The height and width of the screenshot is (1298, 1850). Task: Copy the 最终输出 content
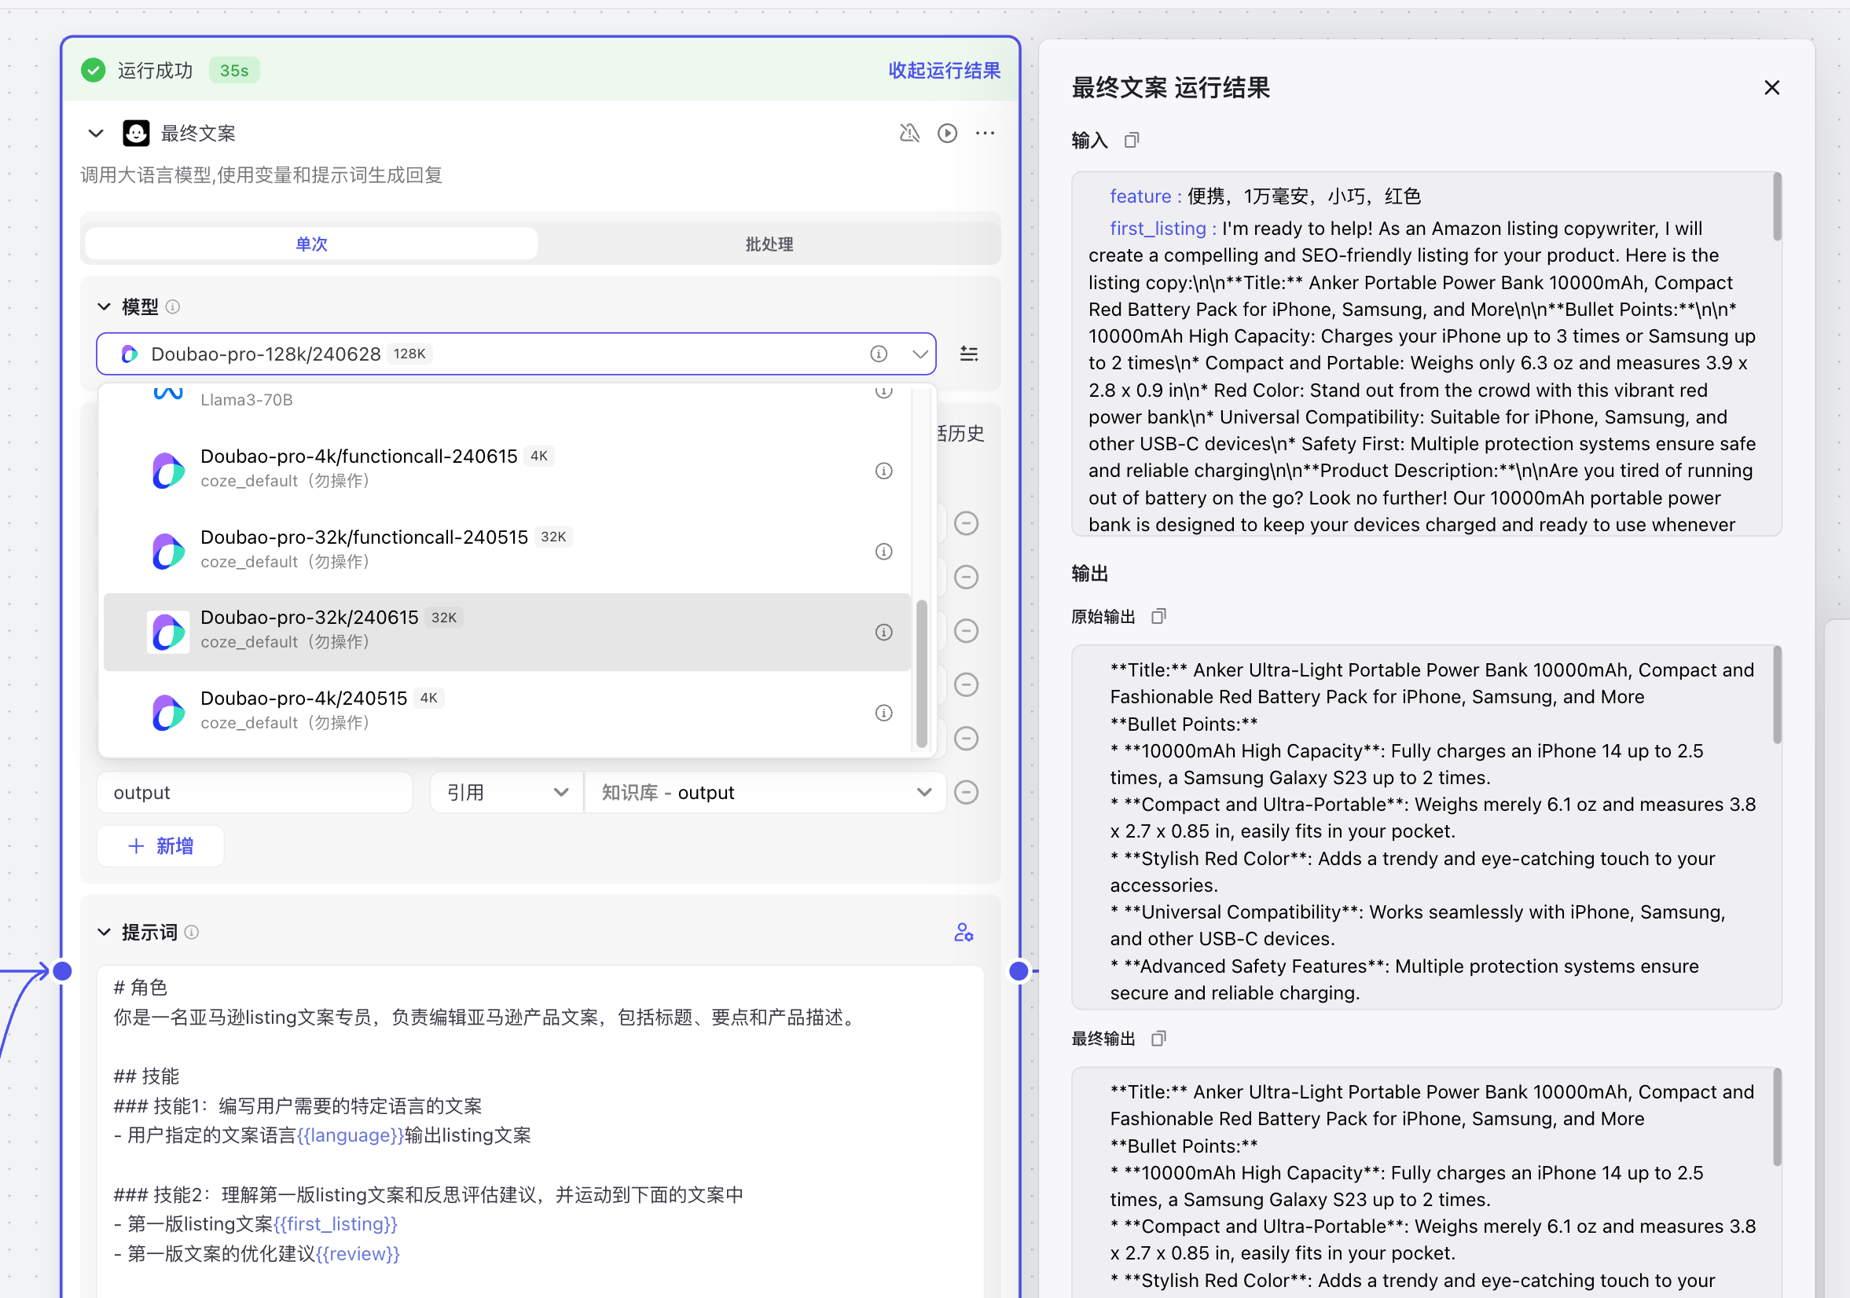1158,1039
